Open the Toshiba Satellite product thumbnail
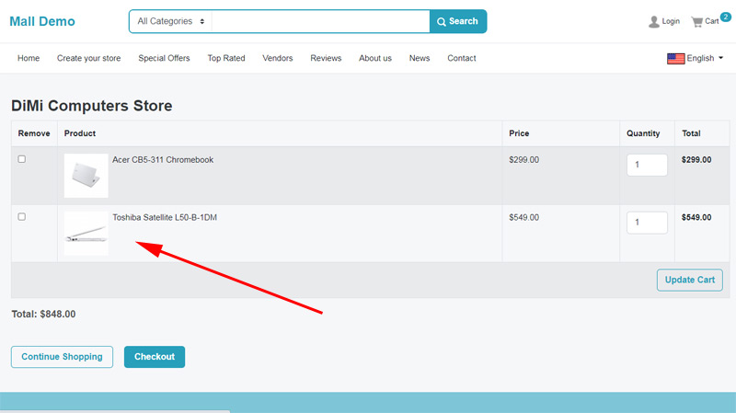The image size is (736, 413). 86,233
